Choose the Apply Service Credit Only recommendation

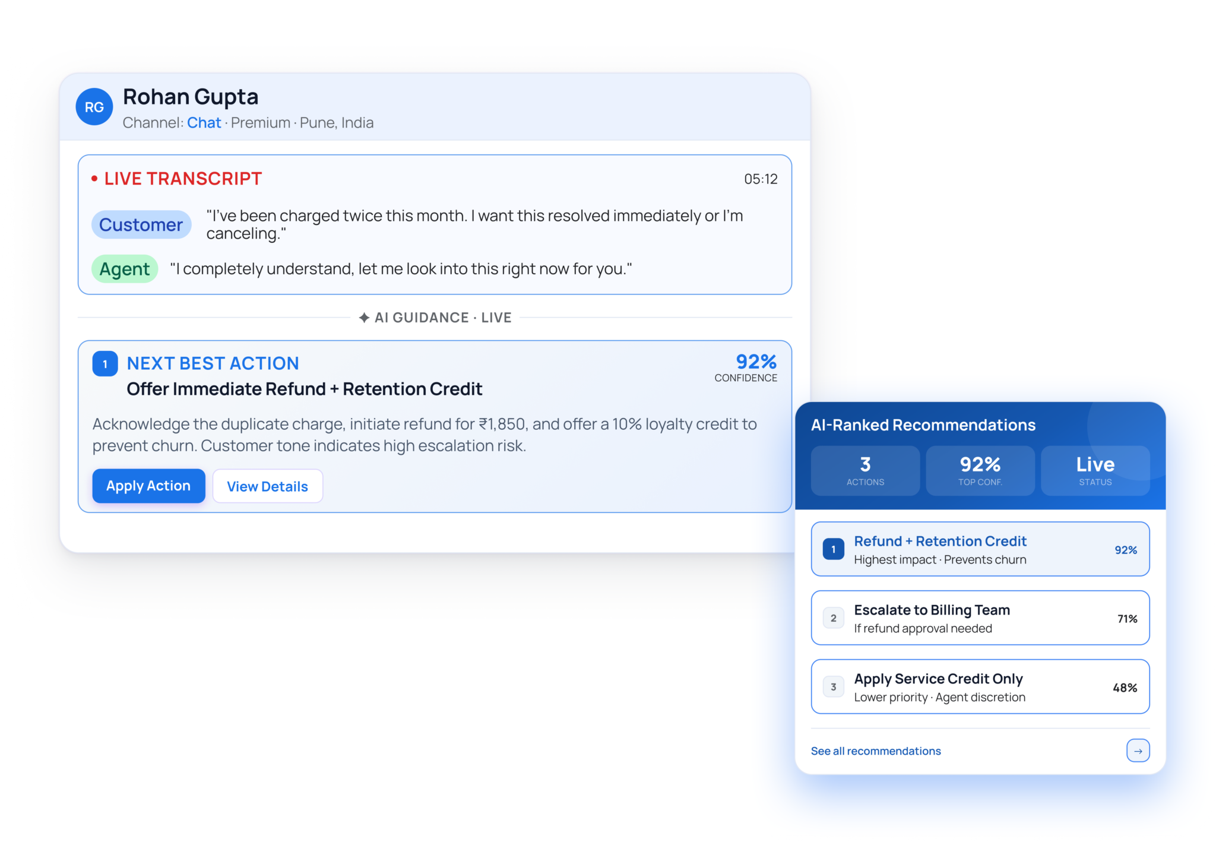pyautogui.click(x=980, y=687)
